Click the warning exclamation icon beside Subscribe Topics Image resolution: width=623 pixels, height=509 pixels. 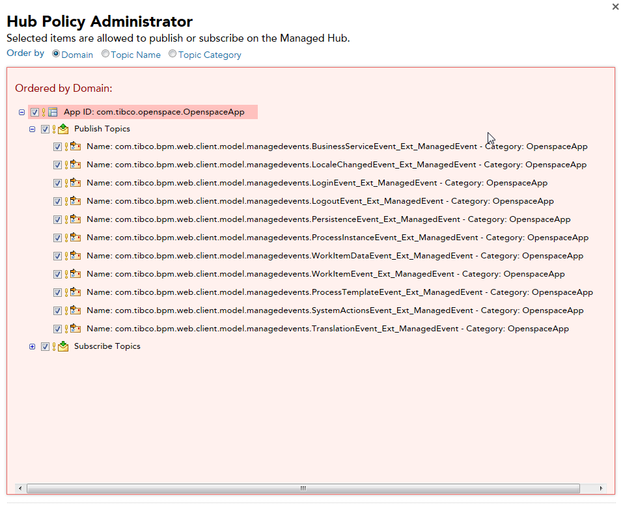pos(54,346)
